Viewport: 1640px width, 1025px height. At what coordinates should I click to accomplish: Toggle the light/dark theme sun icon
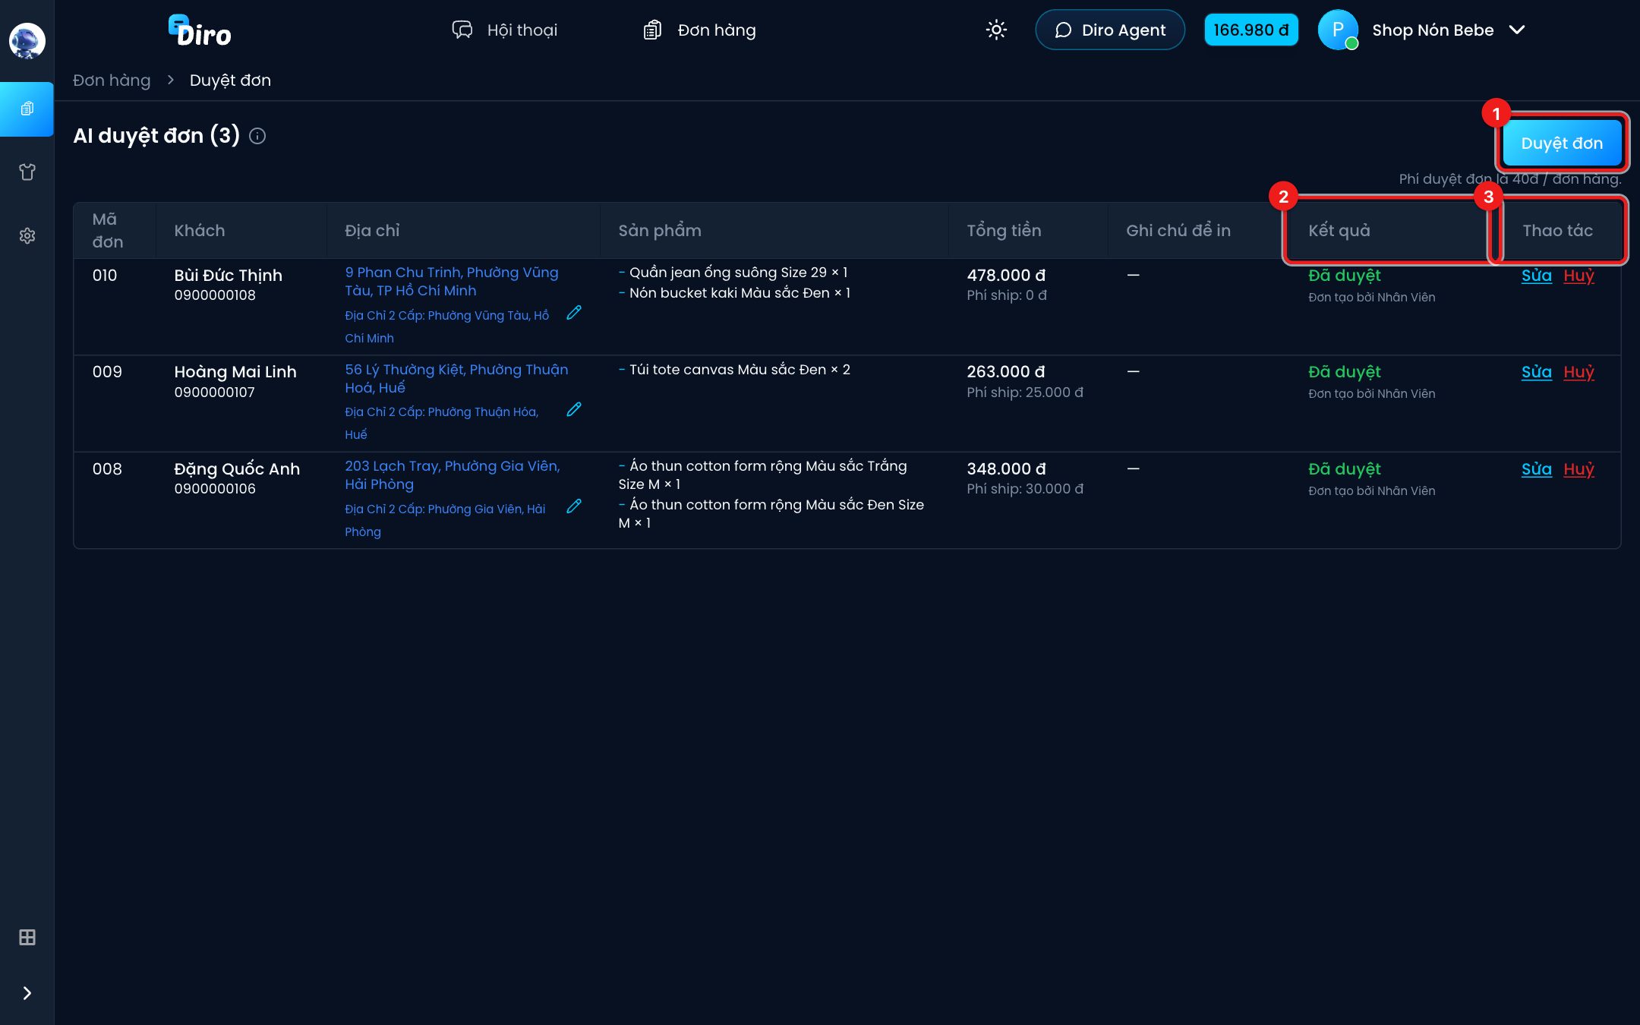pos(996,30)
